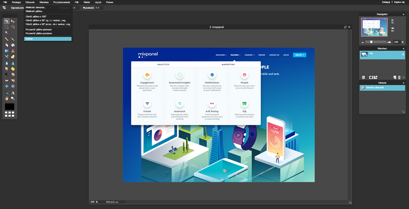Screen dimensions: 409x209
Task: Select the Blur (water drop) tool
Action: pos(6,63)
